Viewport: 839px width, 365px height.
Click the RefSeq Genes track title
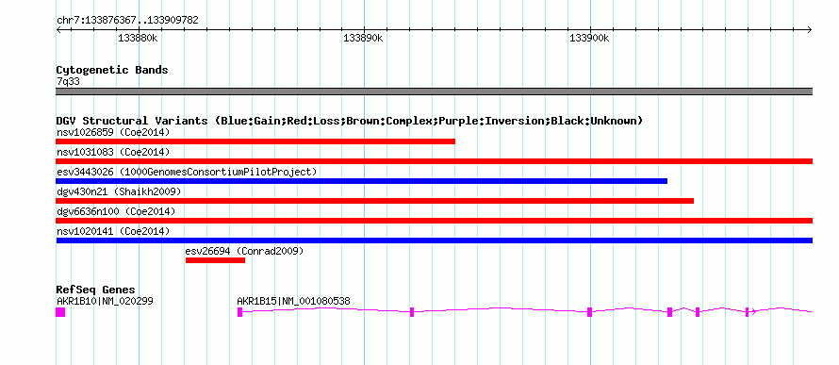(x=95, y=290)
